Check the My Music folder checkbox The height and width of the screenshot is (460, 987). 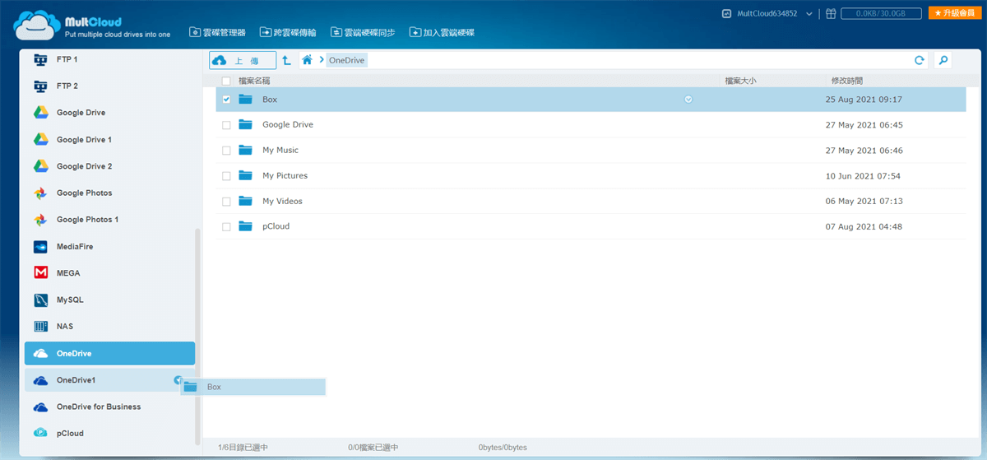(x=226, y=151)
